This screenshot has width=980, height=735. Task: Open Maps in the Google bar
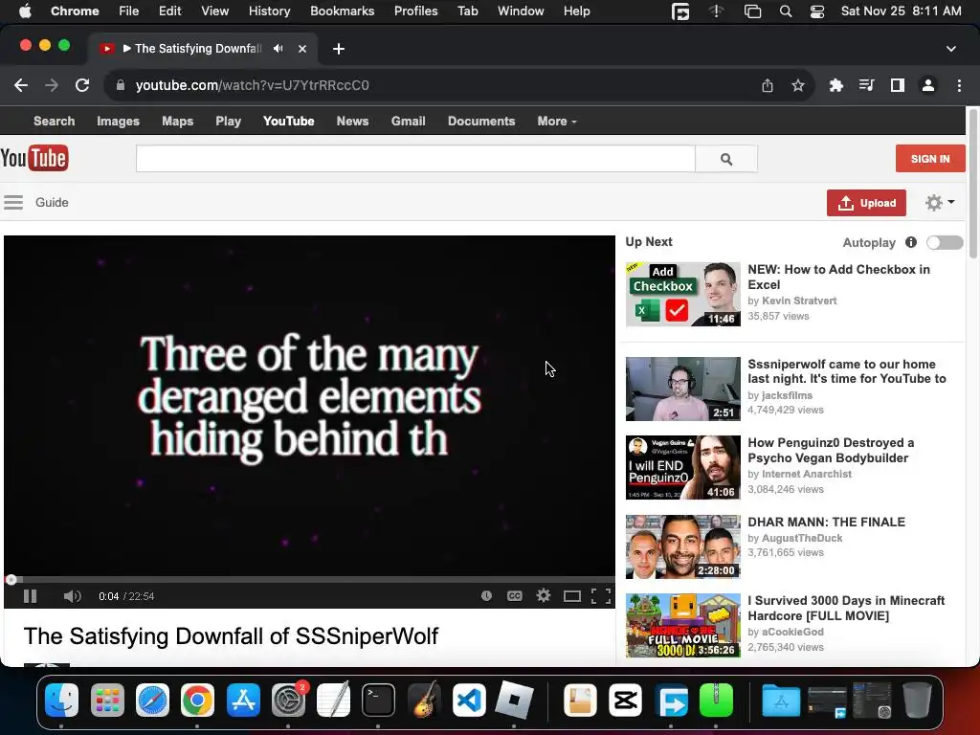click(177, 122)
